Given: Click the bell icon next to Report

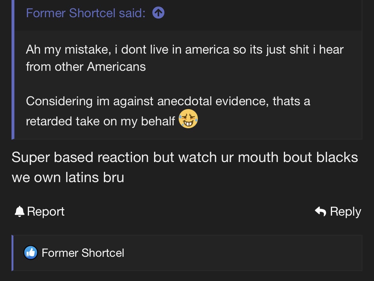Looking at the screenshot, I should click(x=19, y=211).
